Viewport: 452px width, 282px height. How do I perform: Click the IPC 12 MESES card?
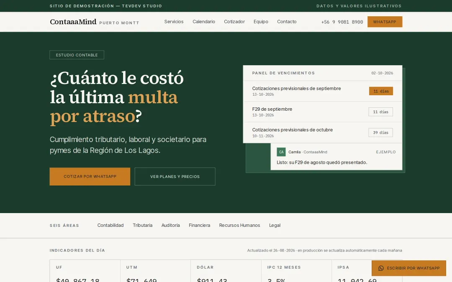[296, 271]
